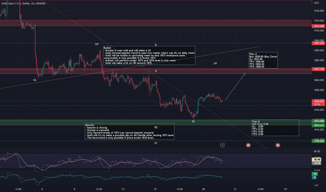Click the 'TP3: 1858.00' target line

pos(257,67)
